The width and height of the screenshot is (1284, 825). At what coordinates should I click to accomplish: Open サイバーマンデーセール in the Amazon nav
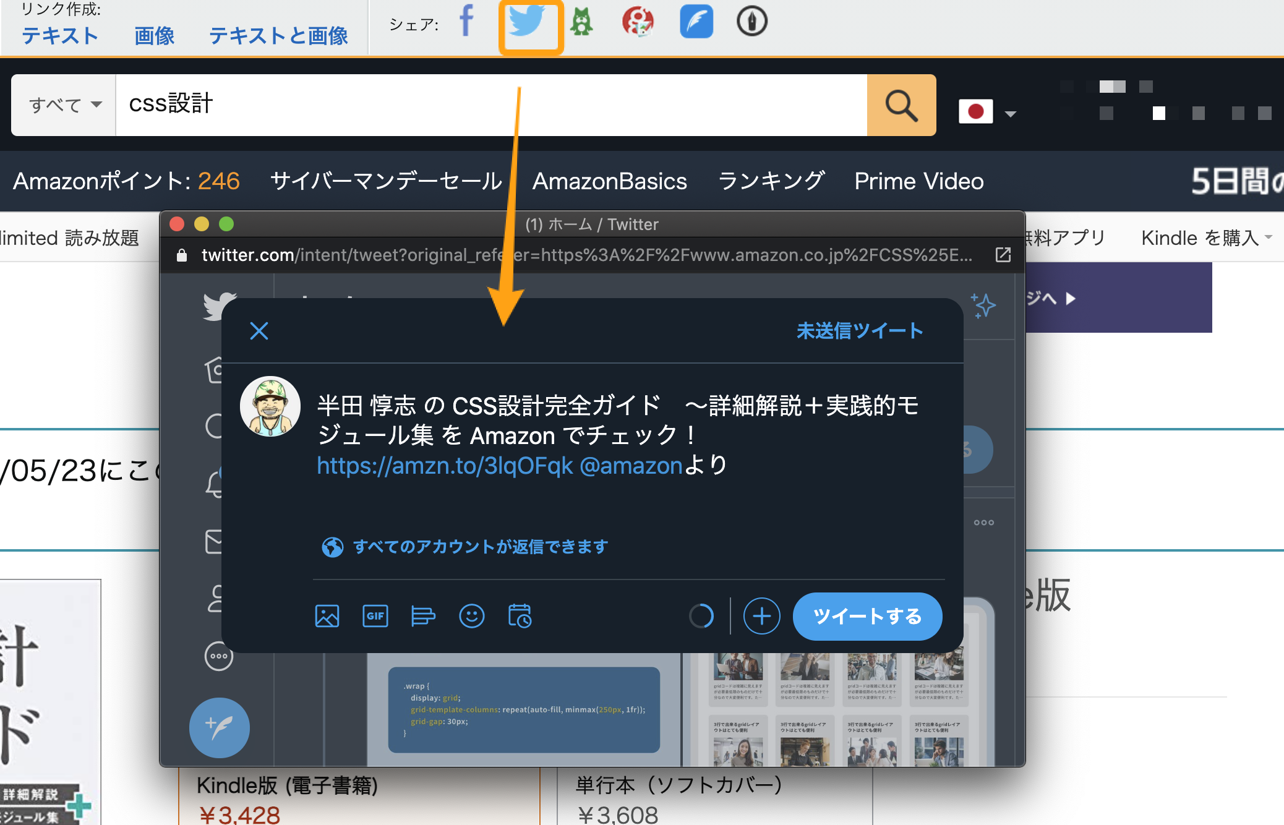(x=386, y=181)
